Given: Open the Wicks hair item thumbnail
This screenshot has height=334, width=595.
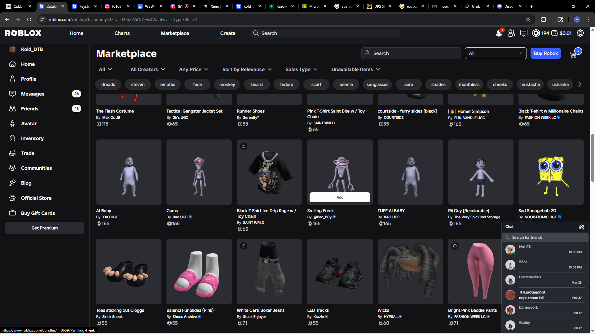Looking at the screenshot, I should (x=410, y=272).
